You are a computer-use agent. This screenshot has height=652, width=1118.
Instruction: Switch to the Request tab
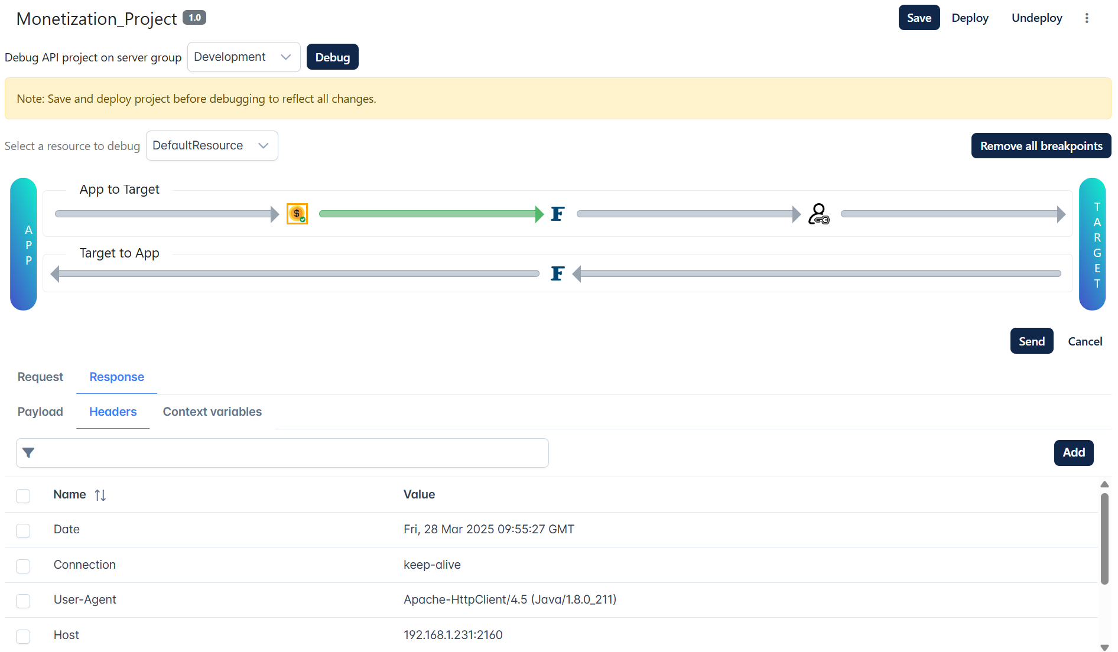(x=40, y=377)
